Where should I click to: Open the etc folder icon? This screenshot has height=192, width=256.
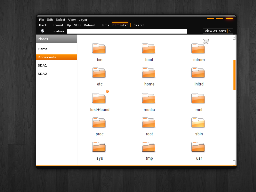pyautogui.click(x=99, y=73)
